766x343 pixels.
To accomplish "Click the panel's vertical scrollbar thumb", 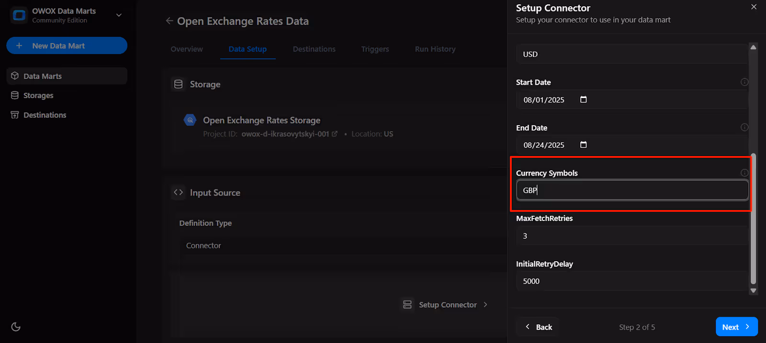I will 753,218.
